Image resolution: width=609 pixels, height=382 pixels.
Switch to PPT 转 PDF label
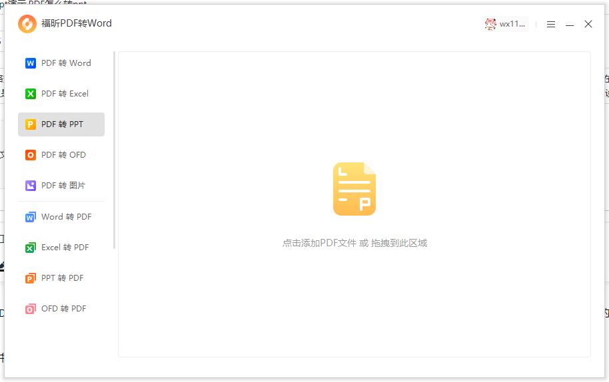pyautogui.click(x=62, y=278)
